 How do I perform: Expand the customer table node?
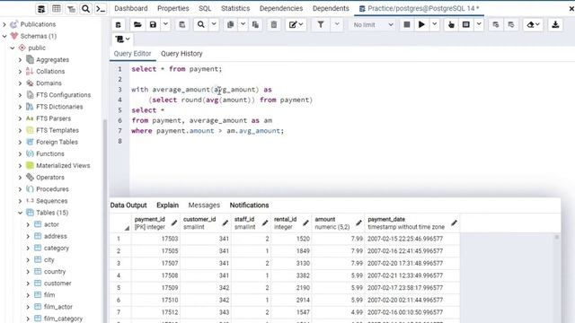pos(28,284)
